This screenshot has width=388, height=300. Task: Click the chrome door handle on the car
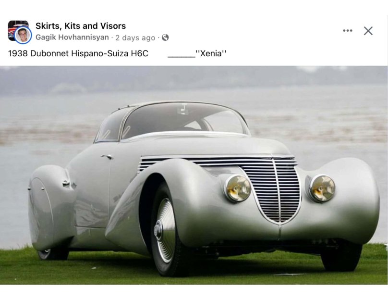tap(107, 157)
